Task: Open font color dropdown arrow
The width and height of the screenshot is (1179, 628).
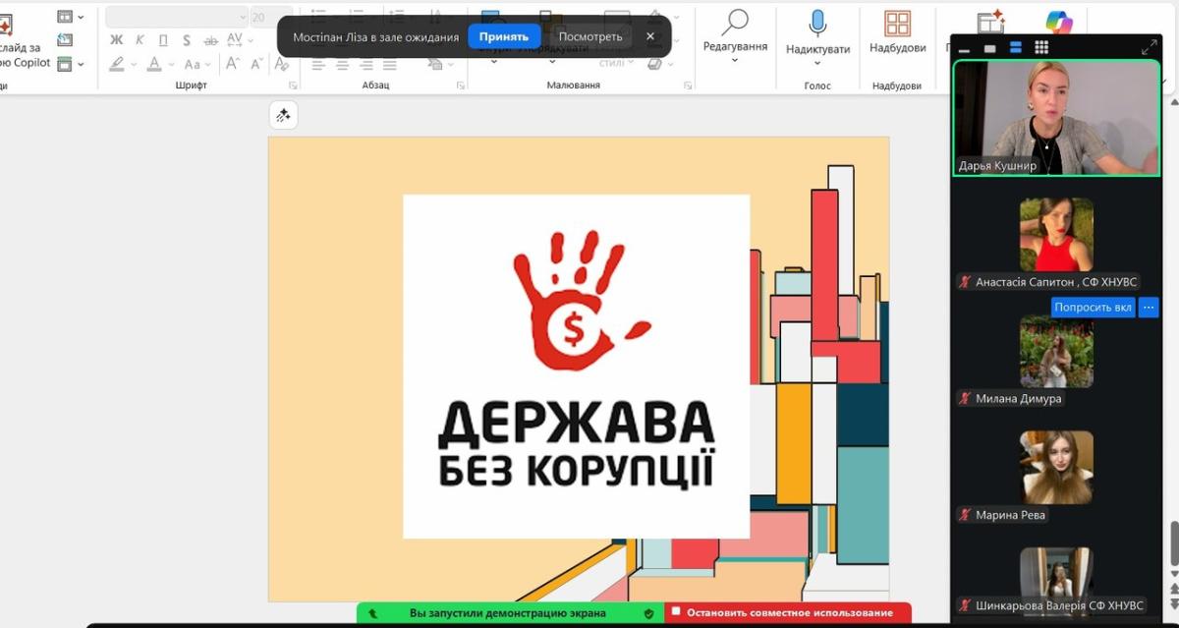Action: [x=172, y=65]
